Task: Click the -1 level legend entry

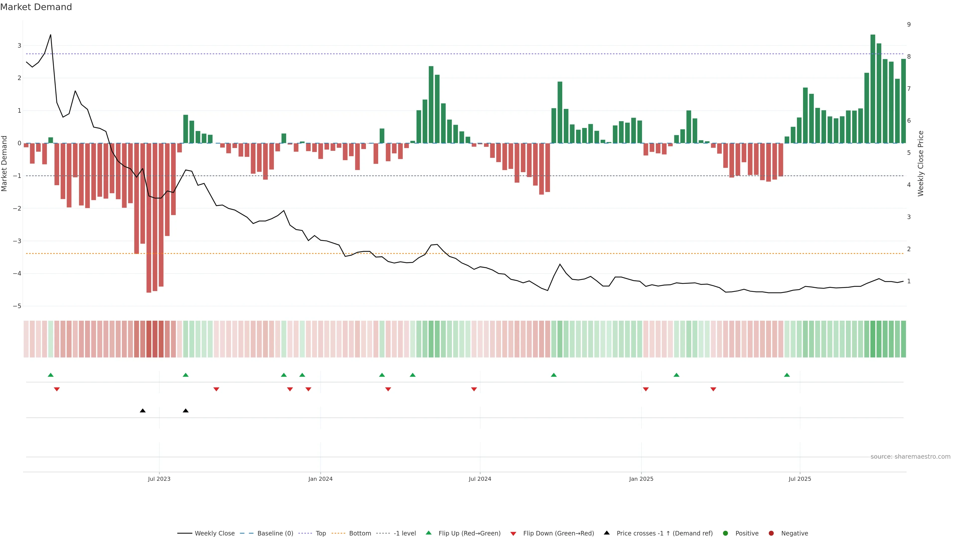Action: [405, 533]
